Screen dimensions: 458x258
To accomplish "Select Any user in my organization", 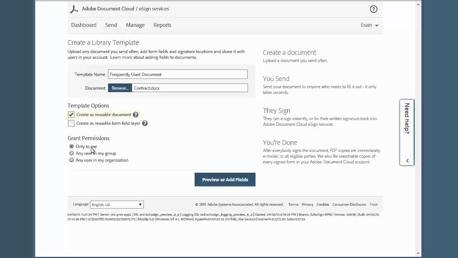I will 72,160.
